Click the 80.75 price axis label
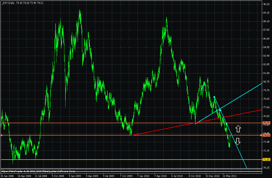This screenshot has width=272, height=178. [266, 82]
